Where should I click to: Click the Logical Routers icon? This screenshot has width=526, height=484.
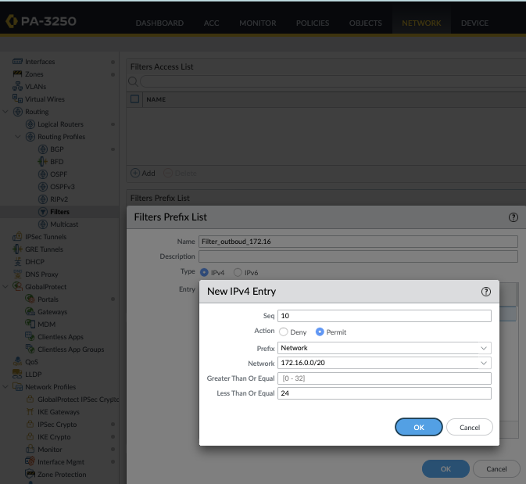tap(30, 124)
